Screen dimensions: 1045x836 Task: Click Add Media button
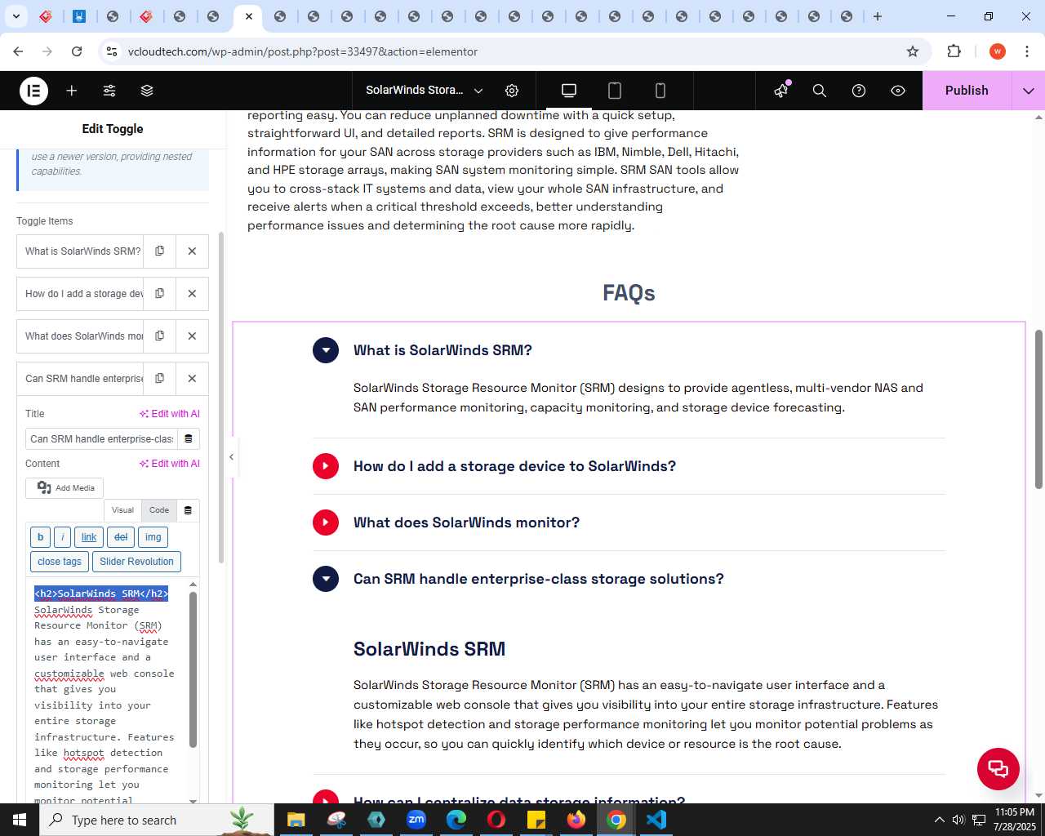(x=64, y=488)
